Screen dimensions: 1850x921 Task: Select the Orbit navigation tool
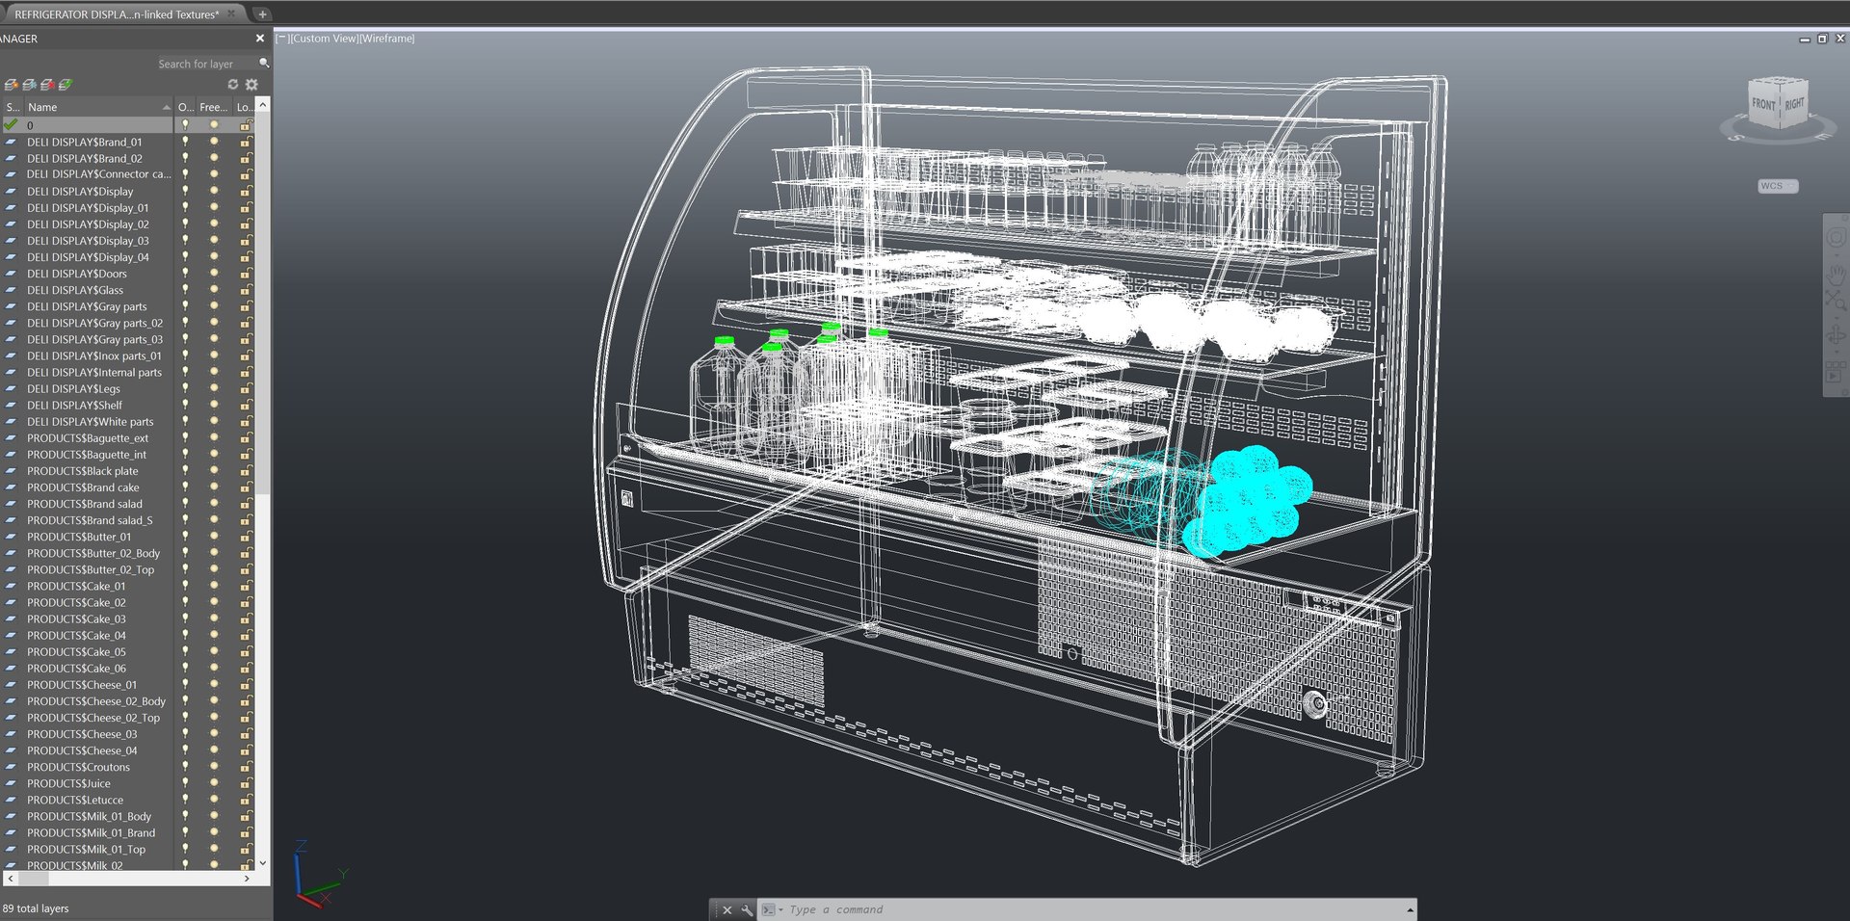click(1836, 336)
